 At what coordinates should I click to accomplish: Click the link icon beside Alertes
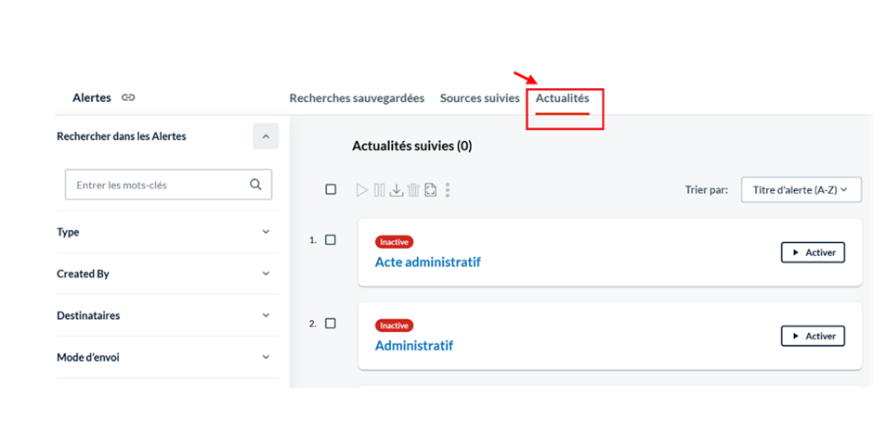click(x=128, y=98)
